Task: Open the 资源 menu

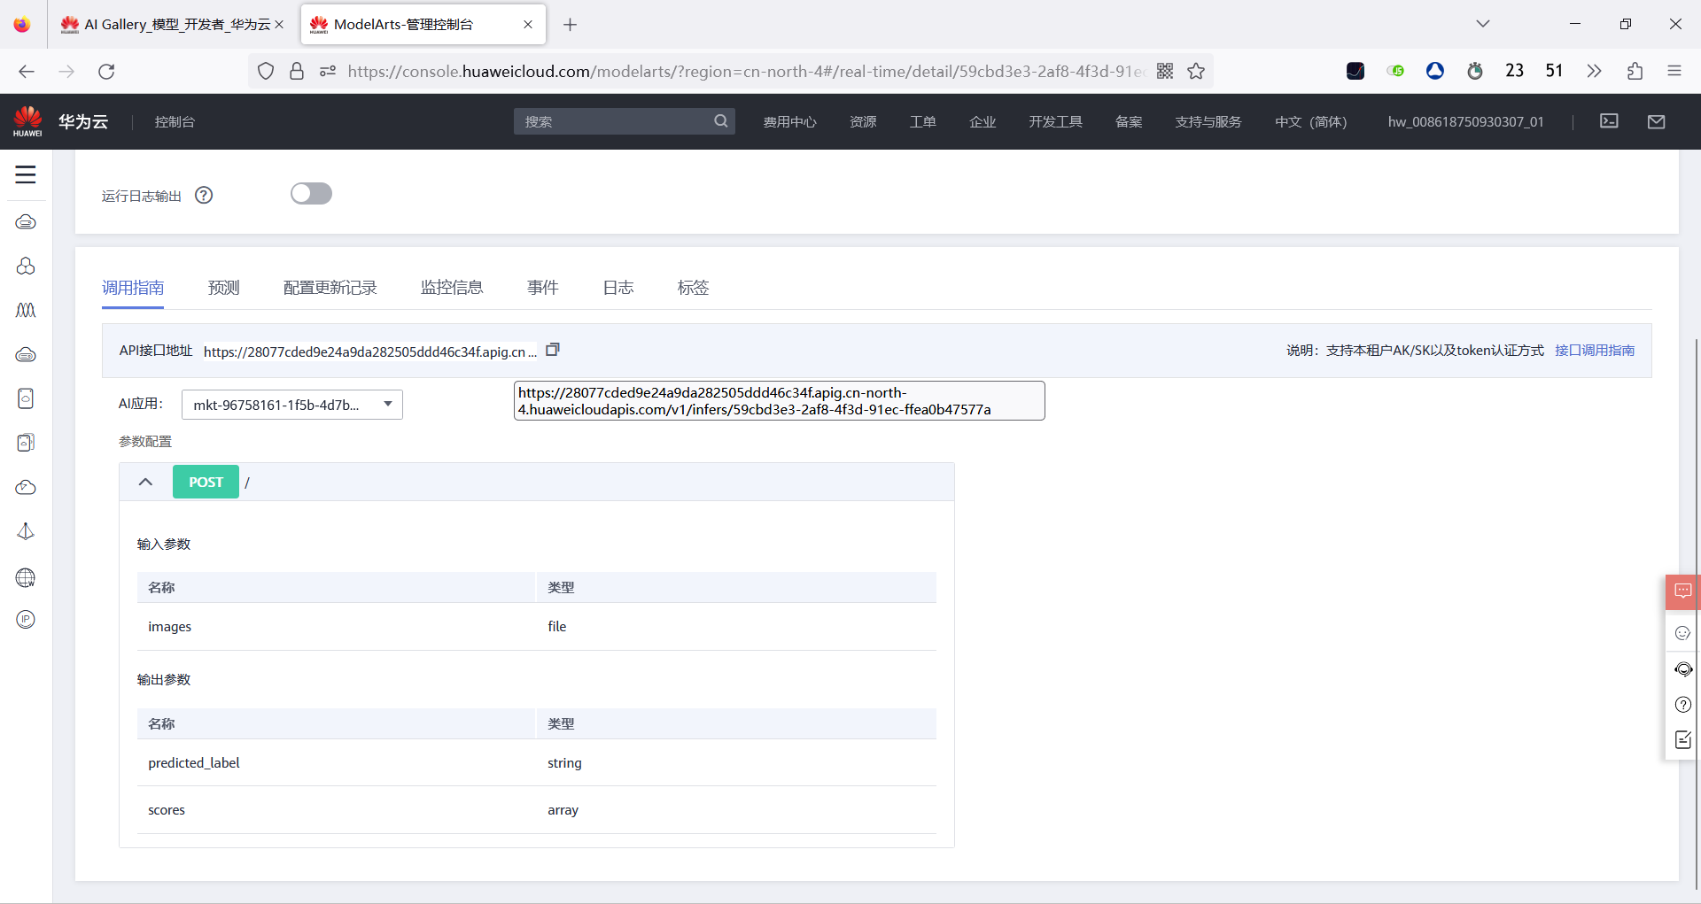Action: click(x=863, y=122)
